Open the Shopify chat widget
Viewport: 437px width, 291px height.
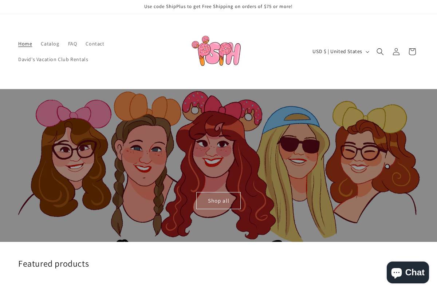(408, 272)
